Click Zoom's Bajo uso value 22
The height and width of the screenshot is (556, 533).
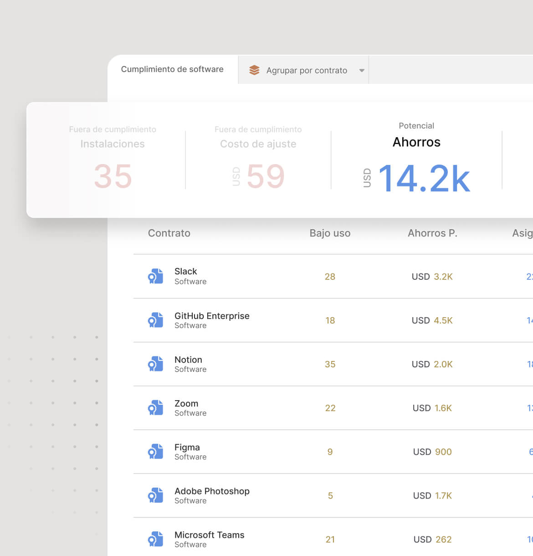tap(330, 408)
